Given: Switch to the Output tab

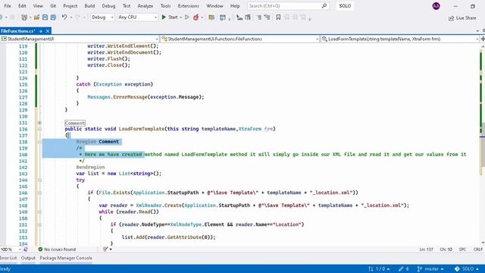Looking at the screenshot, I should pos(28,258).
